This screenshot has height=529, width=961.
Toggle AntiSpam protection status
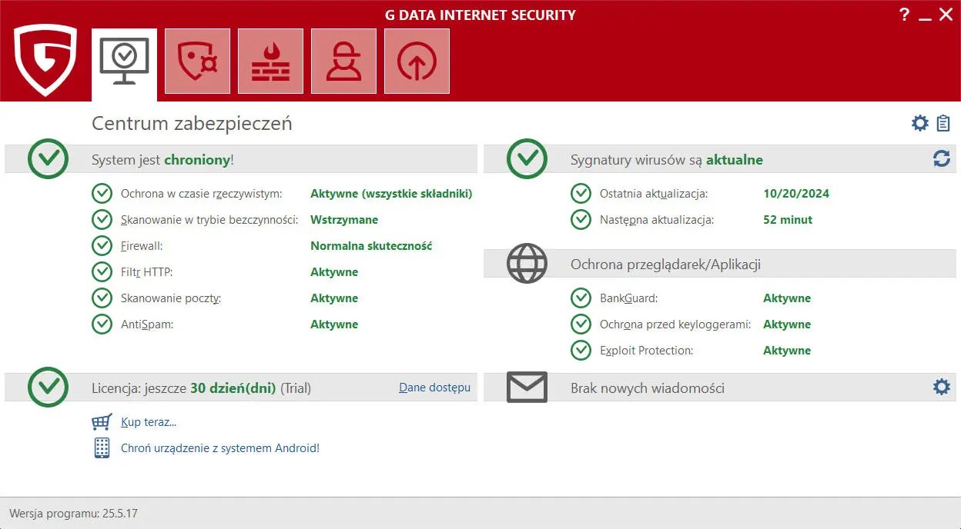334,324
